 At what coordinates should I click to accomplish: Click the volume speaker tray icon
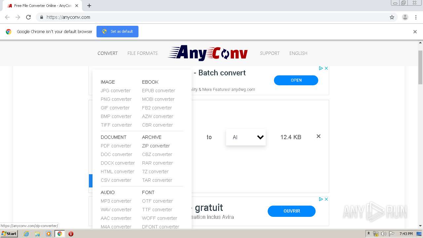click(383, 234)
